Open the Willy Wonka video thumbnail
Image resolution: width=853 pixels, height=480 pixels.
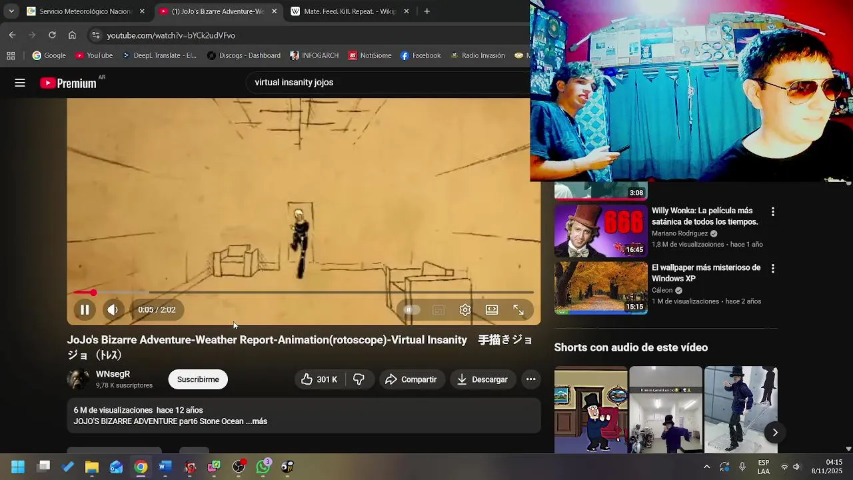point(600,231)
